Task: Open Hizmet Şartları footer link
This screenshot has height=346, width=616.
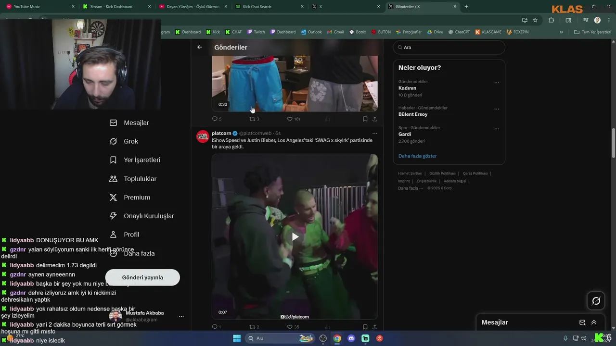Action: (x=410, y=173)
